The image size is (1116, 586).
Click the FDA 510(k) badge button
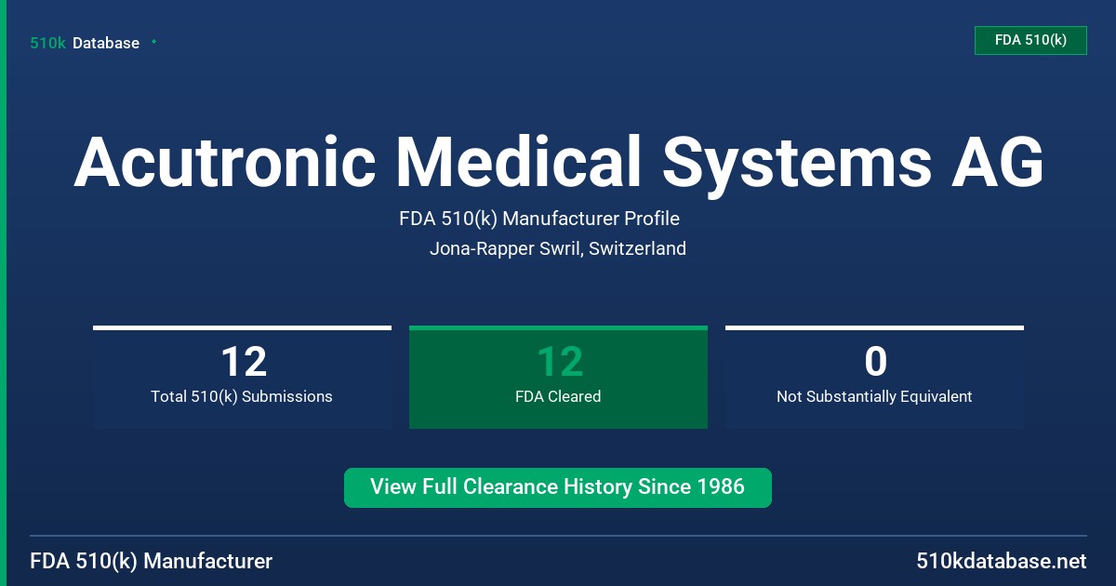1030,40
